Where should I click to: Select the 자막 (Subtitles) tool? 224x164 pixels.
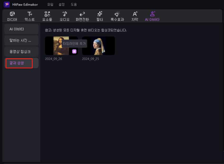pos(135,17)
